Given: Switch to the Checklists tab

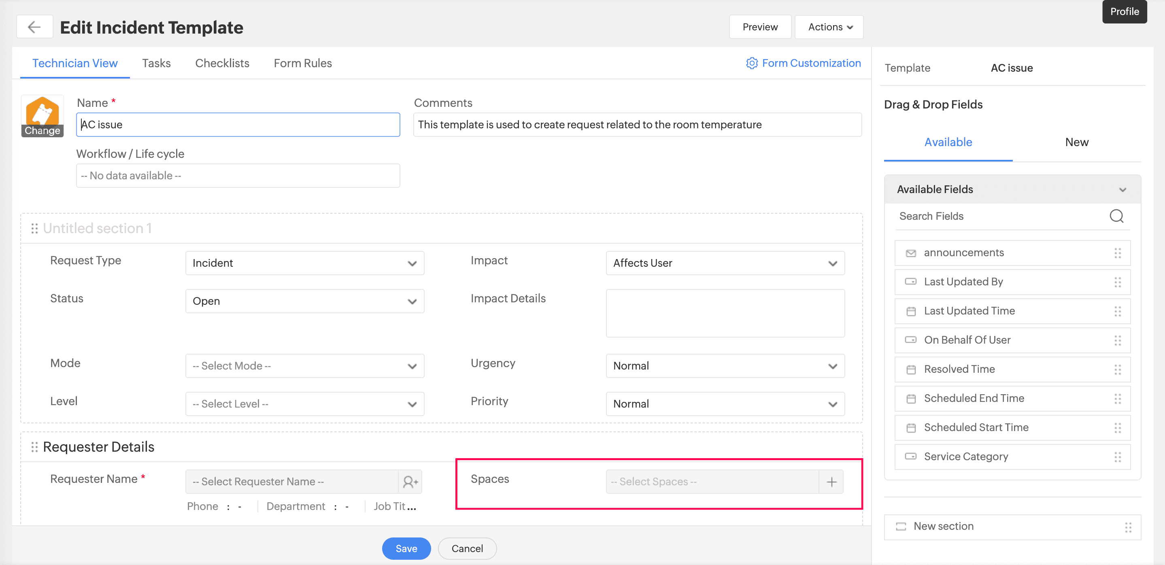Looking at the screenshot, I should pyautogui.click(x=222, y=63).
